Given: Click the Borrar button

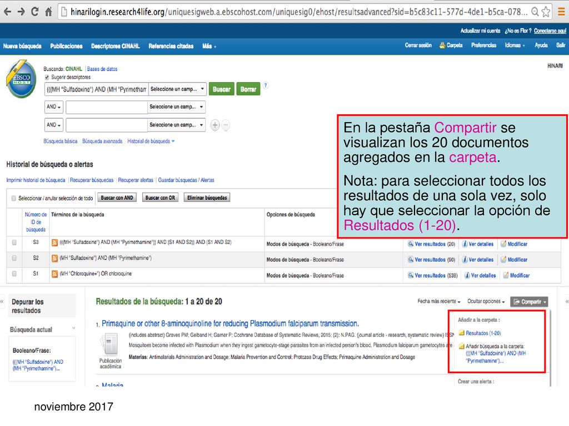Looking at the screenshot, I should [x=248, y=89].
